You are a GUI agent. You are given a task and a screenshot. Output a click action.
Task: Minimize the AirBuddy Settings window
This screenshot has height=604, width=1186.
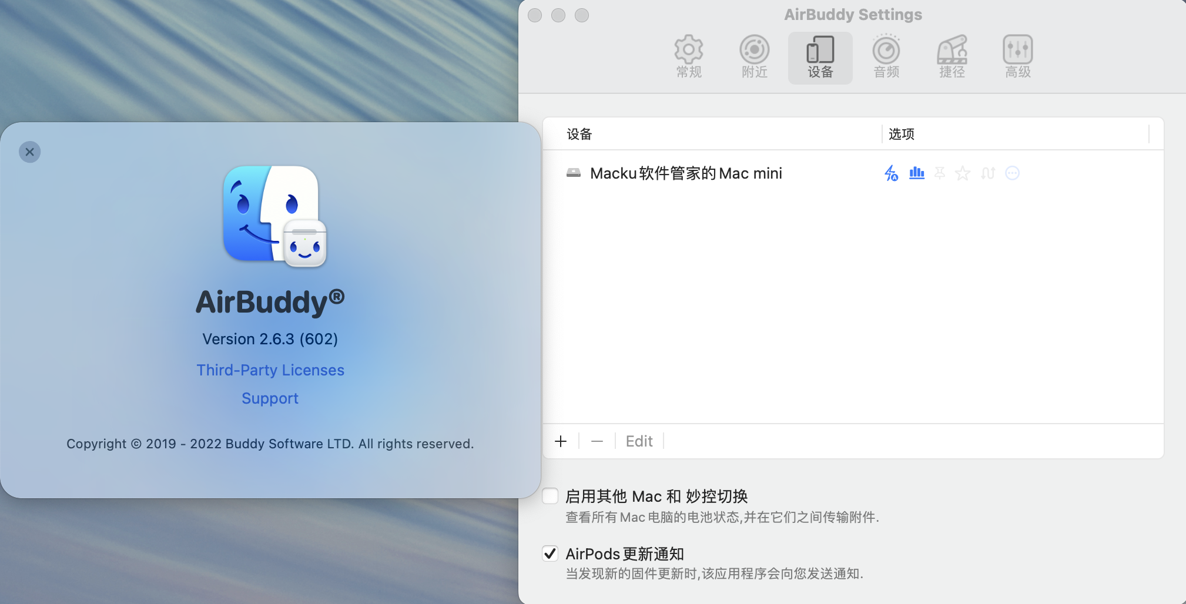click(x=558, y=15)
